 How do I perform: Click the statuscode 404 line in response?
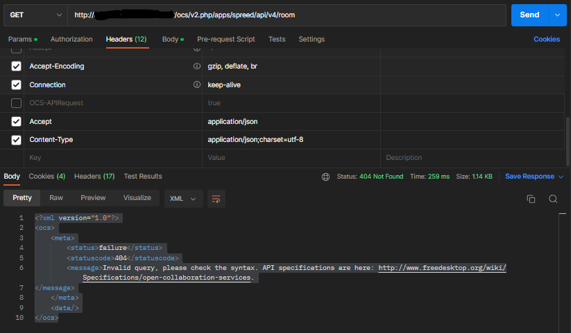(123, 258)
